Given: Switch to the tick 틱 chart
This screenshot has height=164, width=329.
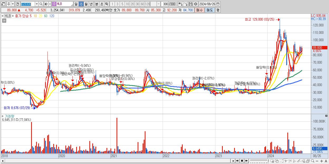Looking at the screenshot, I should point(107,4).
